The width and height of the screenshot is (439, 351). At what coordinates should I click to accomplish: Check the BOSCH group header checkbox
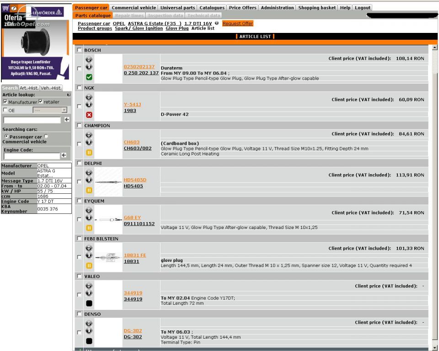[80, 50]
